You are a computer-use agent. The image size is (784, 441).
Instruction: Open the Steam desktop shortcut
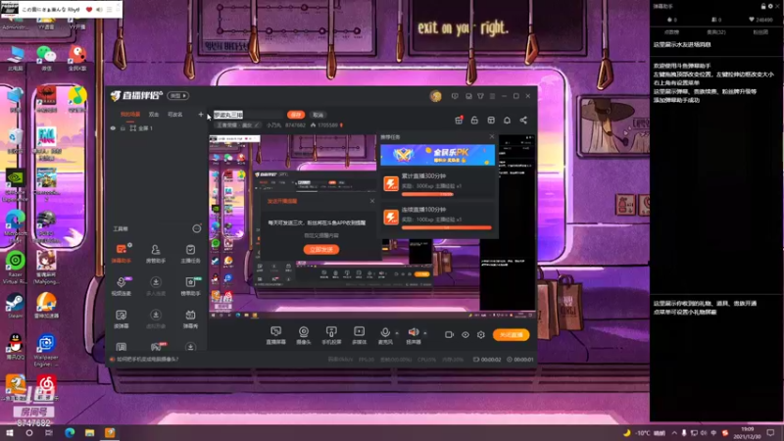point(15,306)
